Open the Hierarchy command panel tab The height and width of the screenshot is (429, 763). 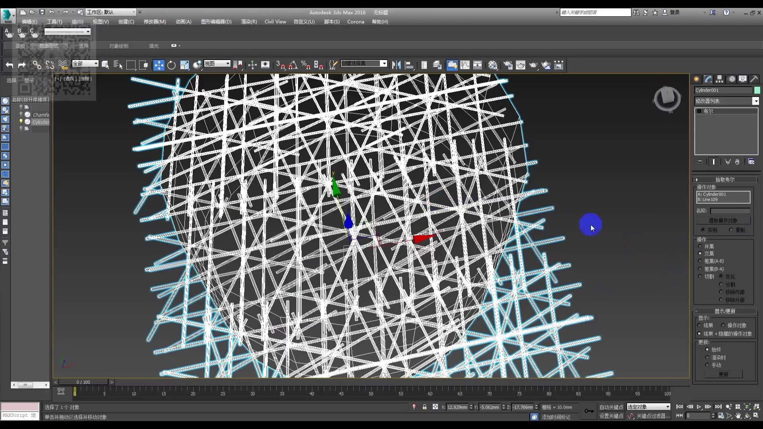[719, 79]
